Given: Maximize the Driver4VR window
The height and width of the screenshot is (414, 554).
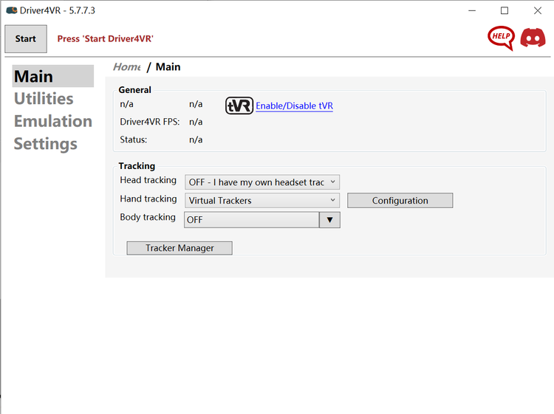Looking at the screenshot, I should 505,10.
